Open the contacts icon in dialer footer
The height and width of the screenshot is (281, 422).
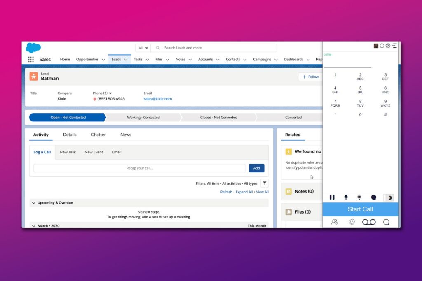pyautogui.click(x=335, y=222)
